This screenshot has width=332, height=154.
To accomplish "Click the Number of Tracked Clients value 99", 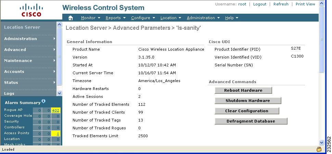I will (141, 112).
